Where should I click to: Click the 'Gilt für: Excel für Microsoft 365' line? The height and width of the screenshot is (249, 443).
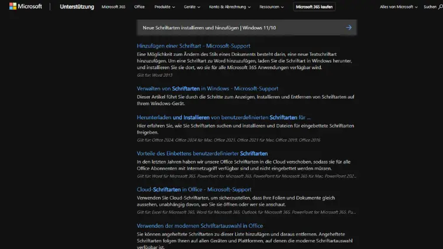246,212
